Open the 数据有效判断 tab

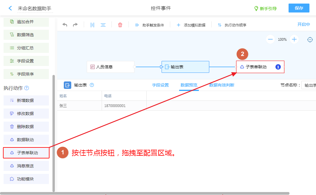[222, 85]
